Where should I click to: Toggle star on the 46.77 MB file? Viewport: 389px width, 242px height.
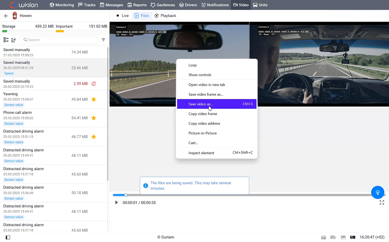click(x=93, y=137)
